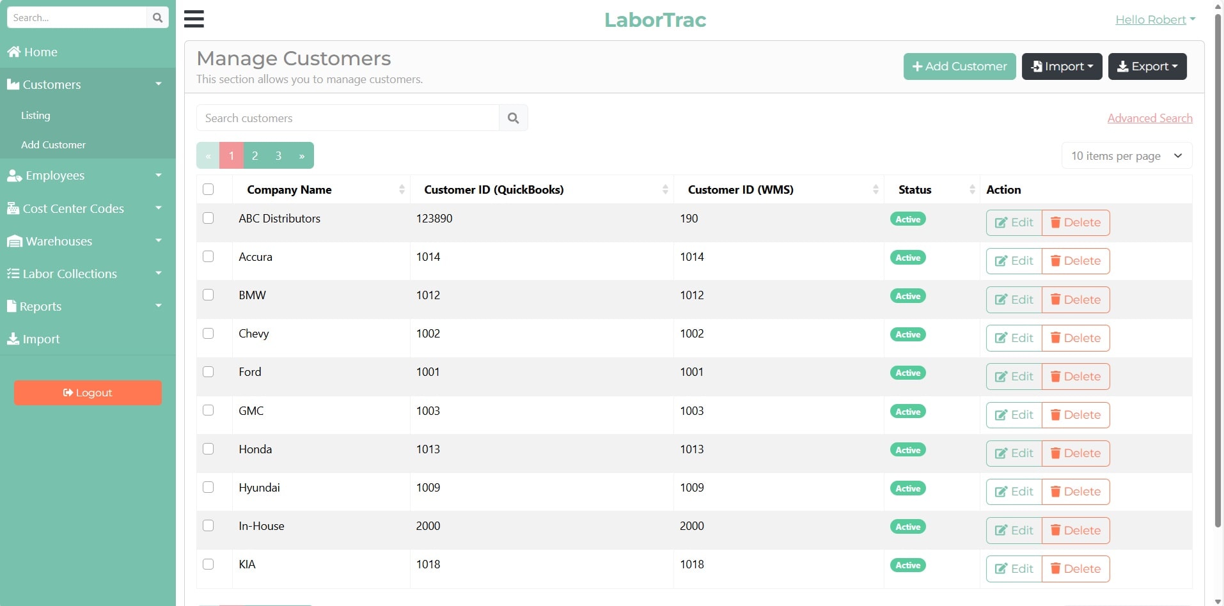
Task: Click the sidebar search magnifier icon
Action: [157, 18]
